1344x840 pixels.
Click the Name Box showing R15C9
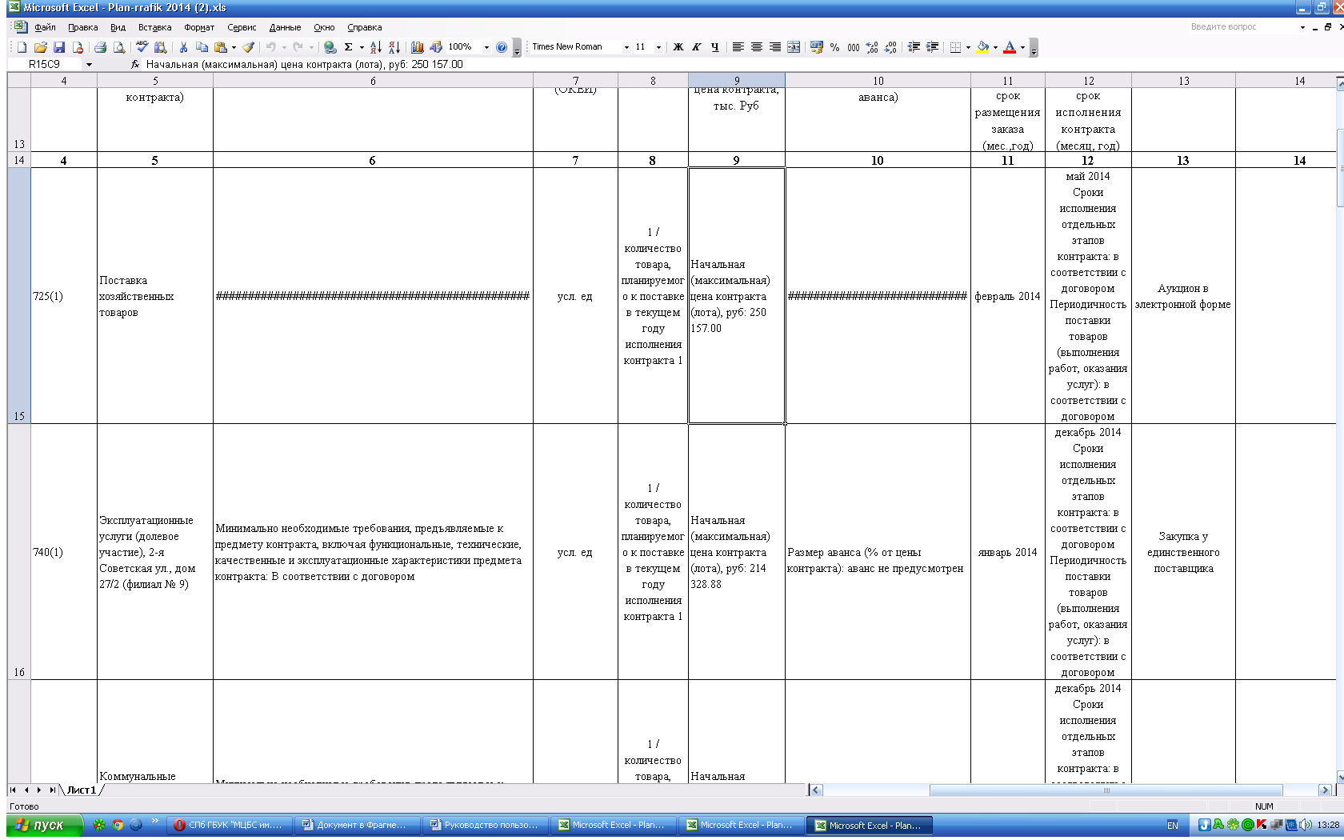click(44, 64)
